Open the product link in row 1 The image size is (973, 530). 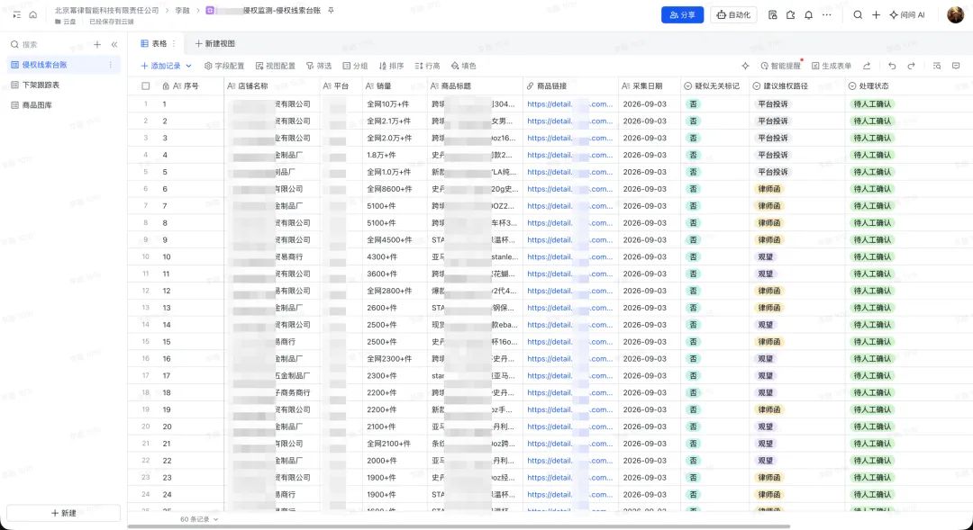[569, 104]
